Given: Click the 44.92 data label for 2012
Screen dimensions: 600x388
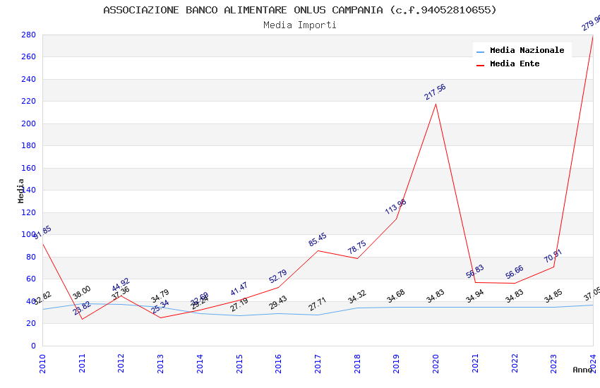Looking at the screenshot, I should [121, 285].
